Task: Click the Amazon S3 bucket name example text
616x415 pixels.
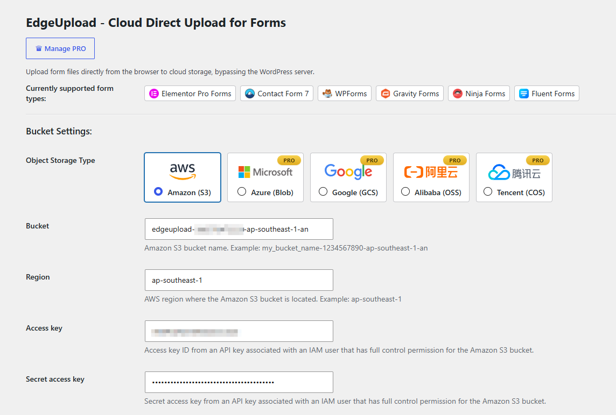Action: (286, 248)
